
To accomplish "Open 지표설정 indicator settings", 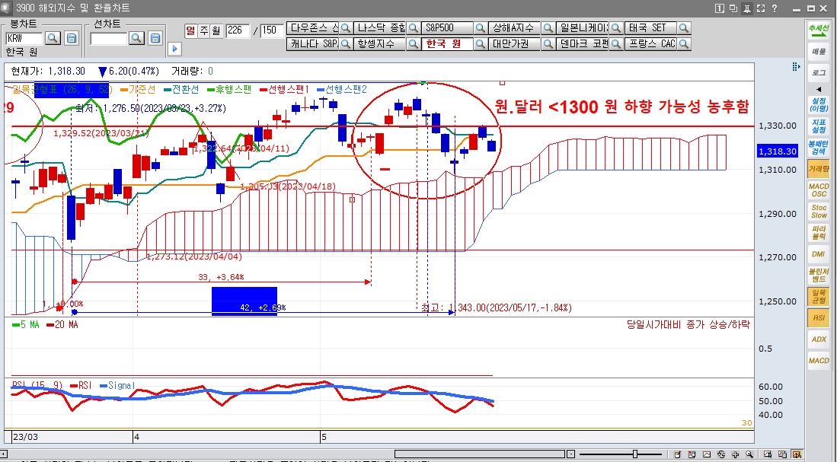I will 819,126.
